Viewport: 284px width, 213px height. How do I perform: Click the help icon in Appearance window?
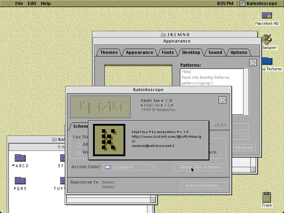pos(253,62)
